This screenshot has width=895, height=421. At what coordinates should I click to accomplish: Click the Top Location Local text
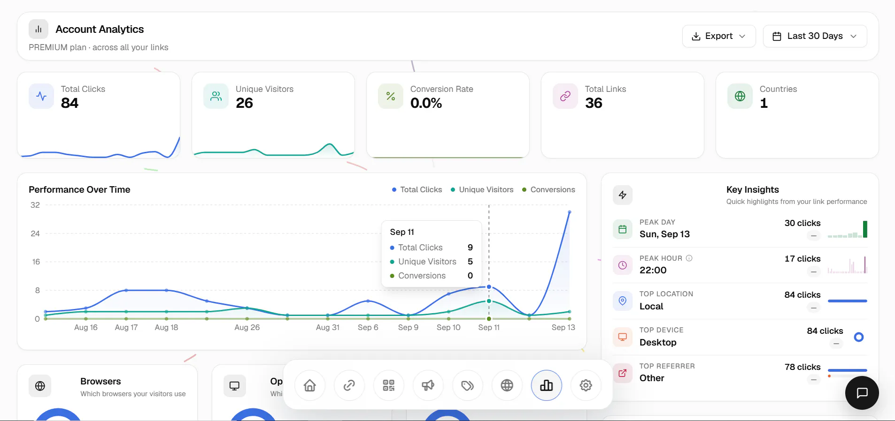651,307
